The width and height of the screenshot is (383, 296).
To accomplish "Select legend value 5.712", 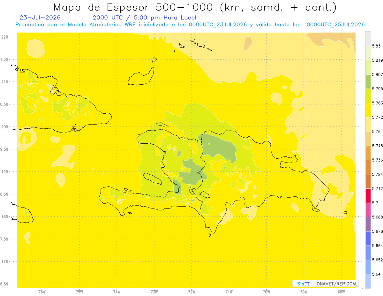I will pos(377,188).
